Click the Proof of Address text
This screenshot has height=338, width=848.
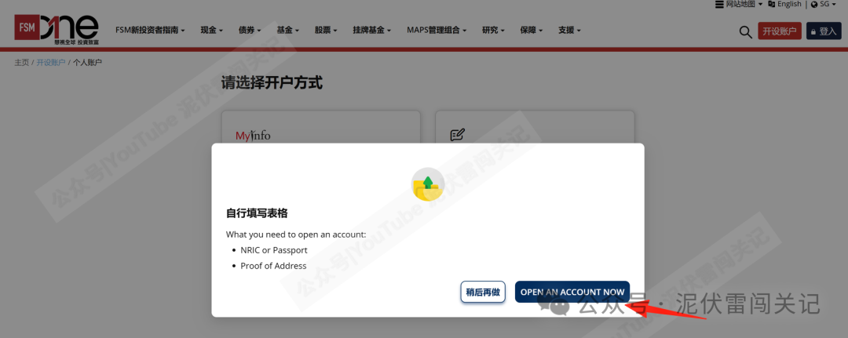pyautogui.click(x=273, y=266)
